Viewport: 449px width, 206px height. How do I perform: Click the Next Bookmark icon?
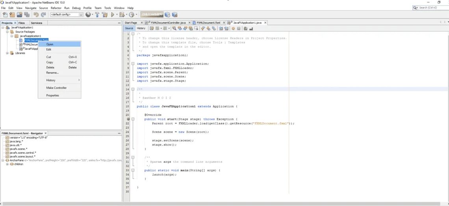208,28
